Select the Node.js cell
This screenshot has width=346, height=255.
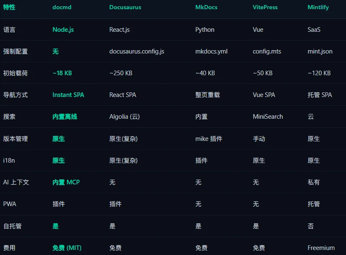(63, 30)
